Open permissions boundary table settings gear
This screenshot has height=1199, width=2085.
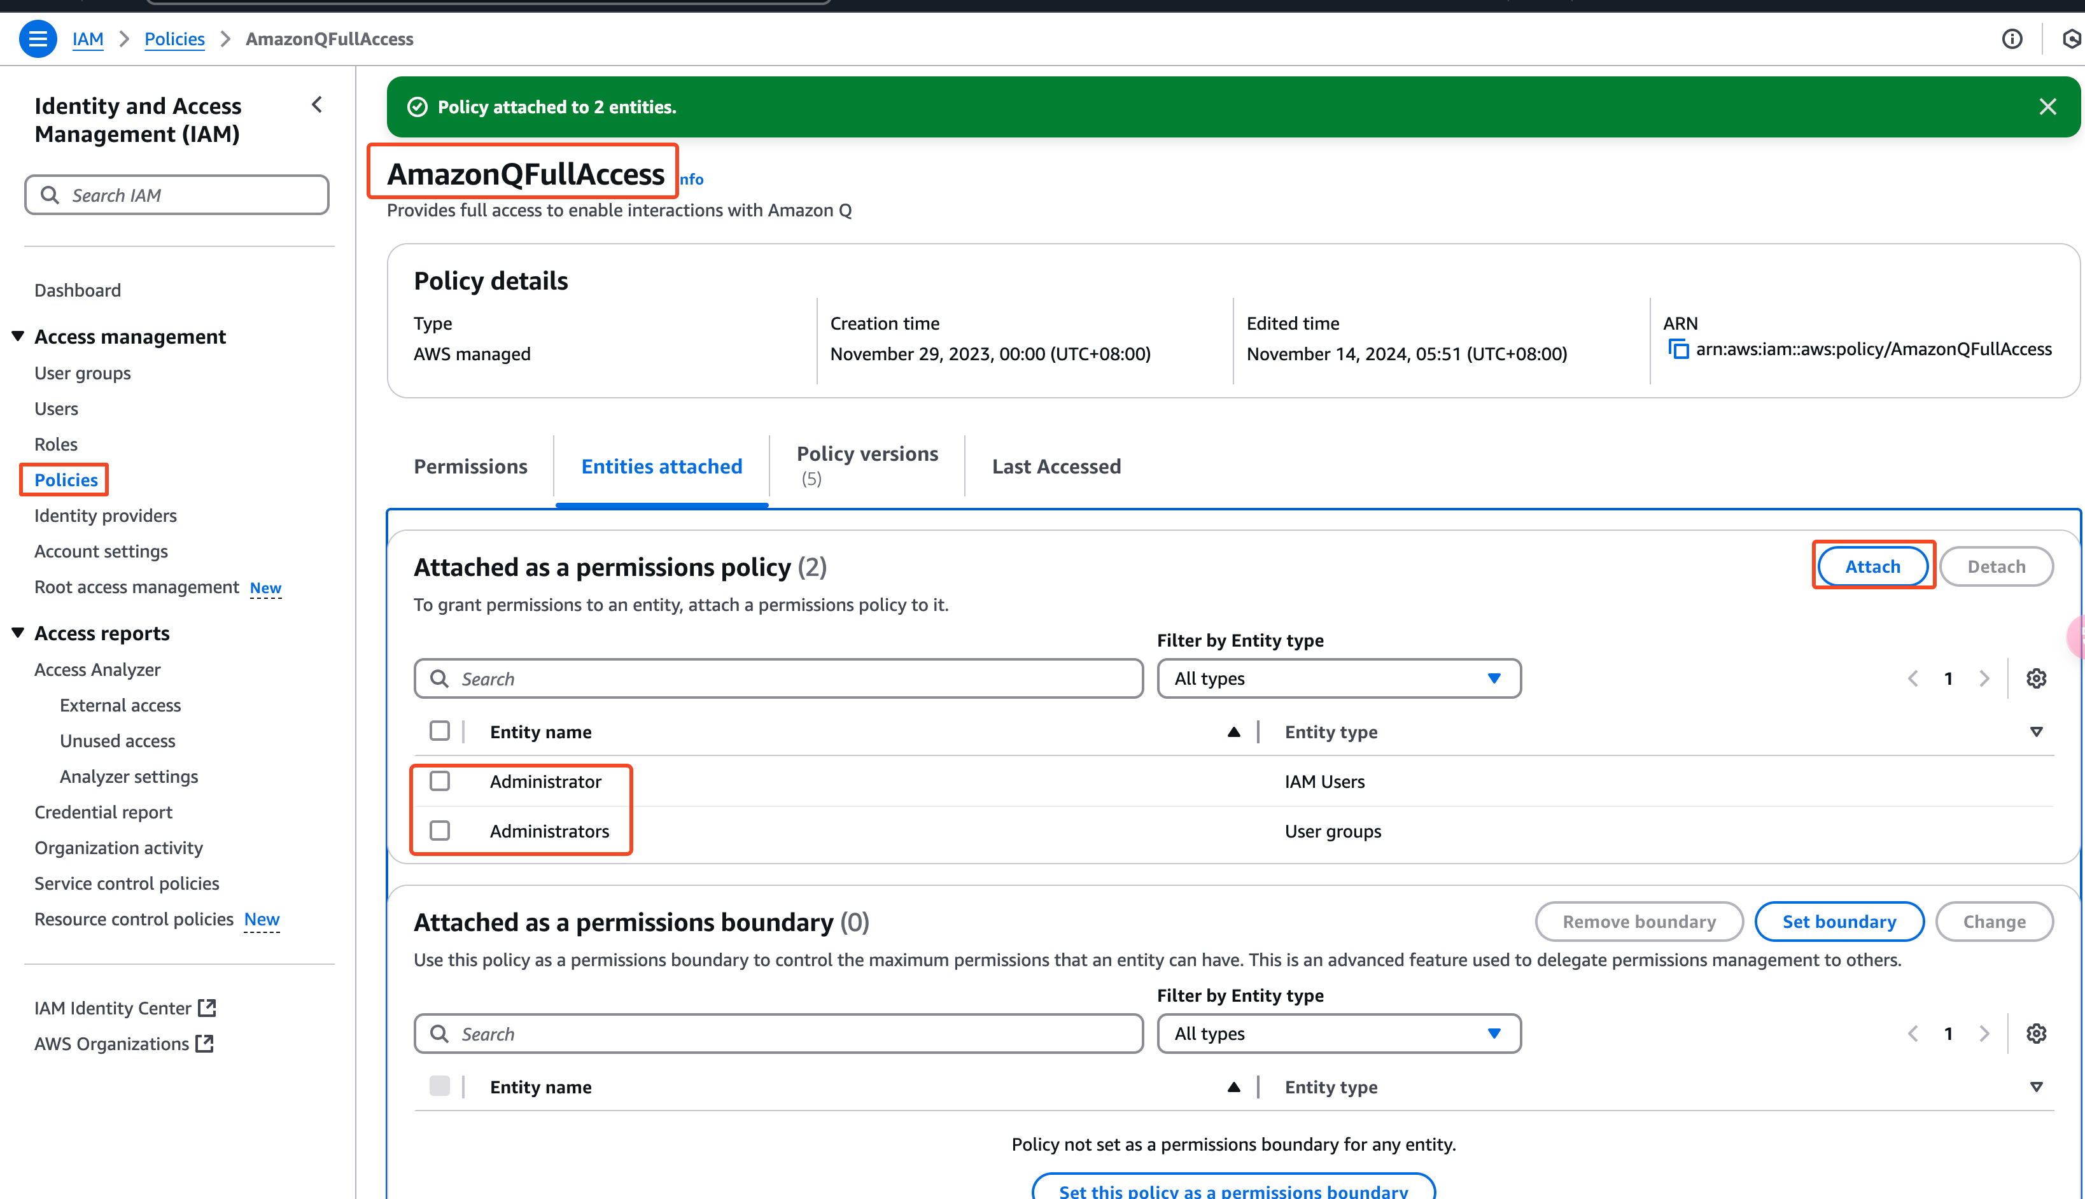2035,1034
